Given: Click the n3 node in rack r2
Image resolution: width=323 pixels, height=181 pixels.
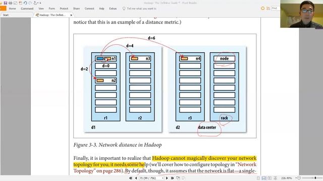Looking at the screenshot, I should [x=140, y=58].
